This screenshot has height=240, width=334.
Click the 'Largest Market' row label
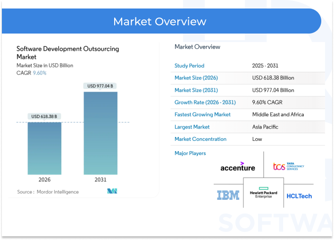tap(192, 127)
